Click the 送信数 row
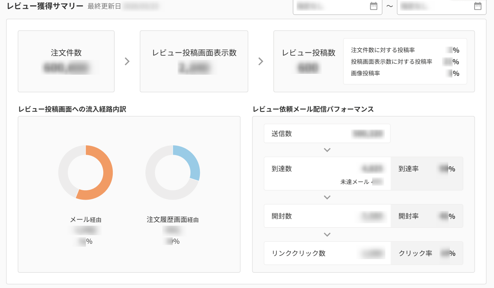 point(327,133)
